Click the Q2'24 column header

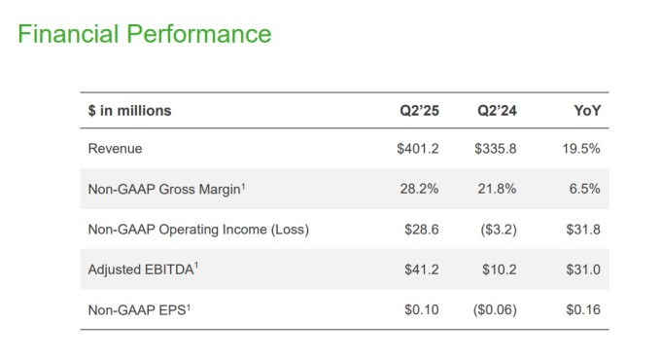tap(497, 111)
